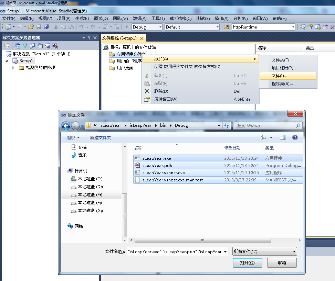Open the Solution Explorer toolbar icon
The image size is (335, 281).
tap(303, 27)
